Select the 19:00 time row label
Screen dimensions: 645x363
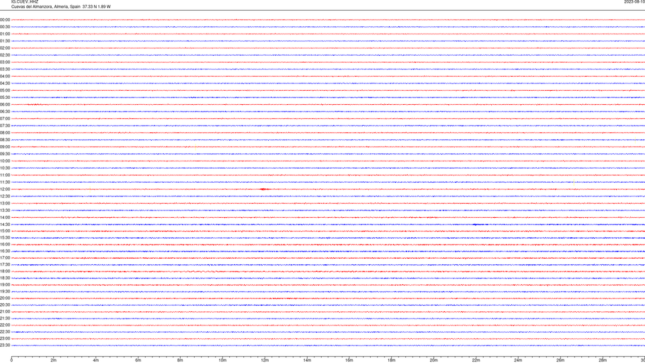(5, 285)
